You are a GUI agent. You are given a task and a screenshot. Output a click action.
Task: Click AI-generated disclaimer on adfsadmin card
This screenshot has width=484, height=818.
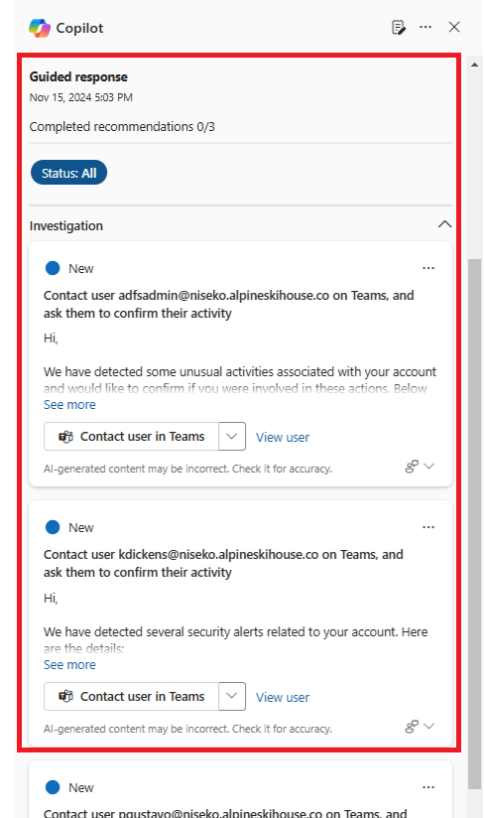[187, 469]
